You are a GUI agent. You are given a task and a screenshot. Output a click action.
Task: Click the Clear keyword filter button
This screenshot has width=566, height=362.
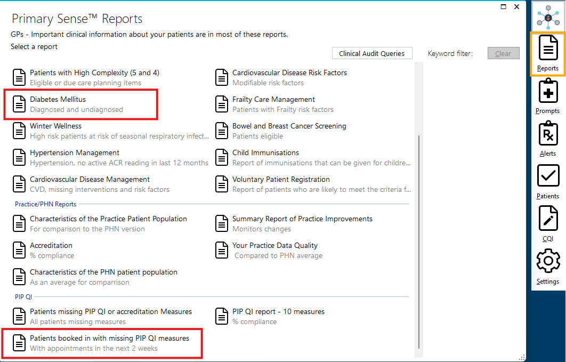[503, 53]
